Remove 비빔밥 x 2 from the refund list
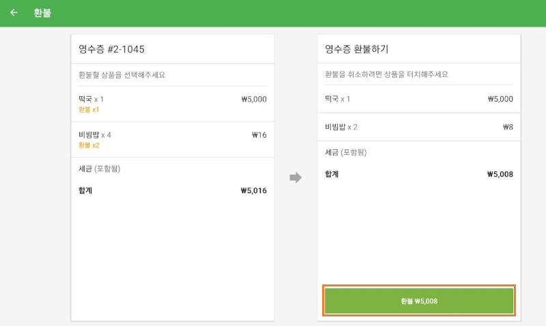 (x=341, y=127)
